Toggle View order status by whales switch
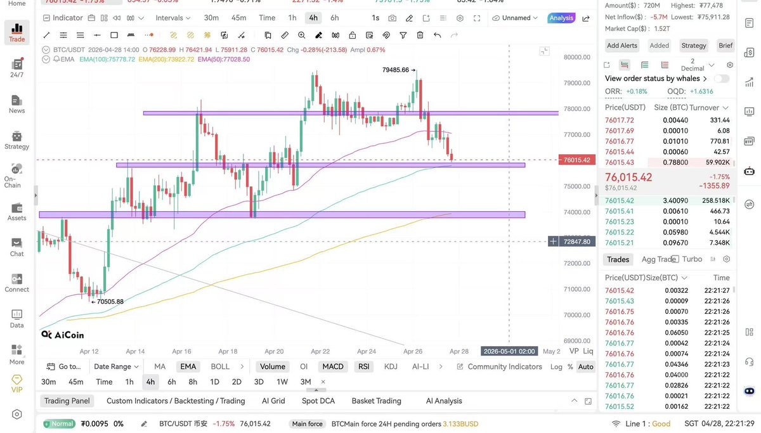 click(721, 79)
